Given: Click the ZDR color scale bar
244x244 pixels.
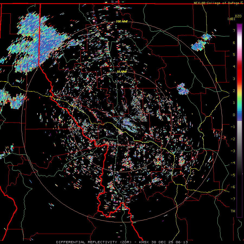Looking at the screenshot, I should [239, 120].
